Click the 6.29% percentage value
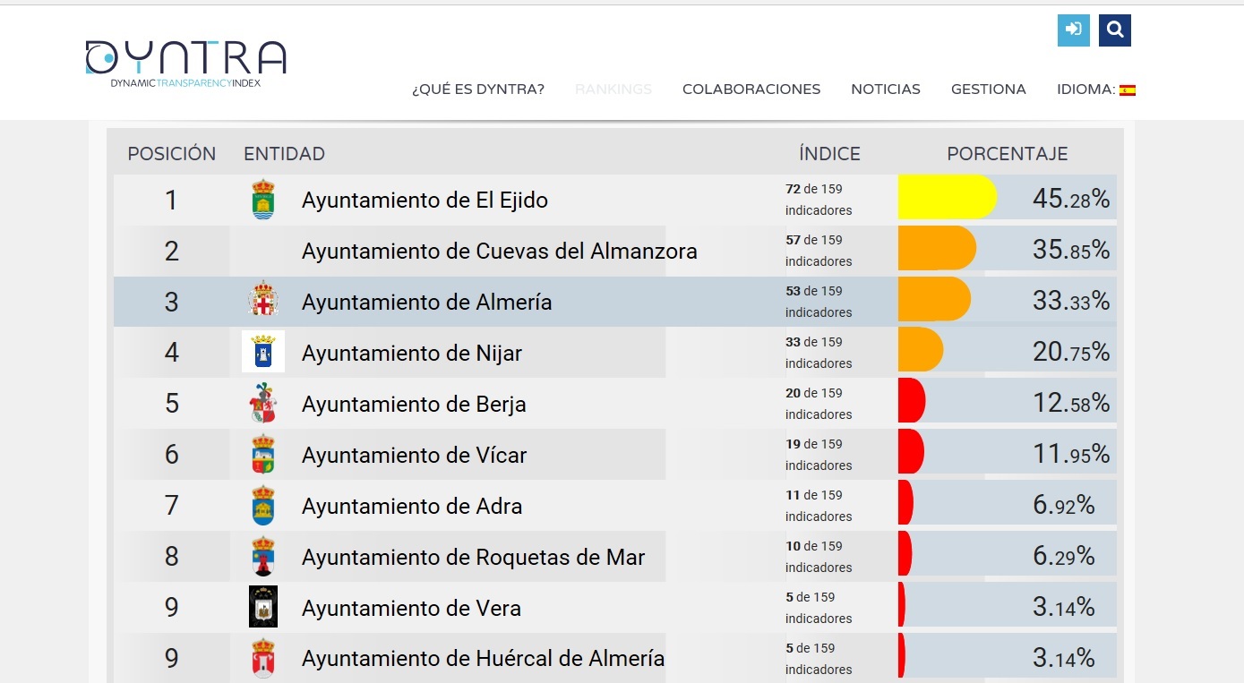 coord(1064,556)
